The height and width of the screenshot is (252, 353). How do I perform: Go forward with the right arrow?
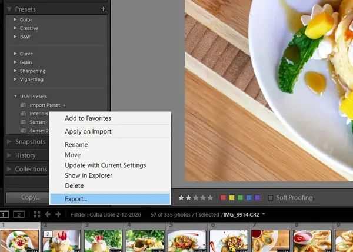coord(58,214)
